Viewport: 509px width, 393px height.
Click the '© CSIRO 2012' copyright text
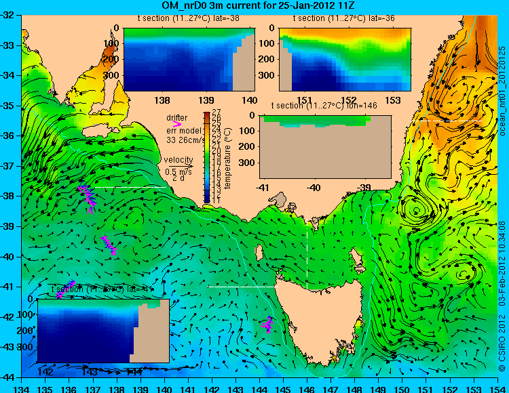click(502, 343)
